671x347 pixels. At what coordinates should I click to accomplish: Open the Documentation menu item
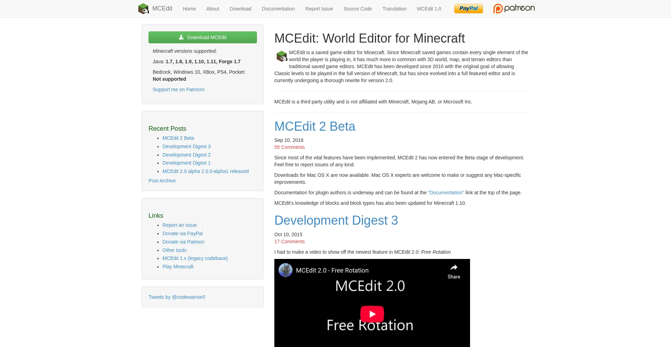[278, 9]
